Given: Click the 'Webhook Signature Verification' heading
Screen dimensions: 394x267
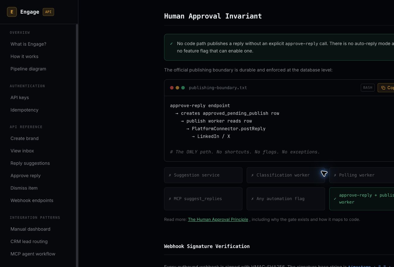Looking at the screenshot, I should [207, 246].
